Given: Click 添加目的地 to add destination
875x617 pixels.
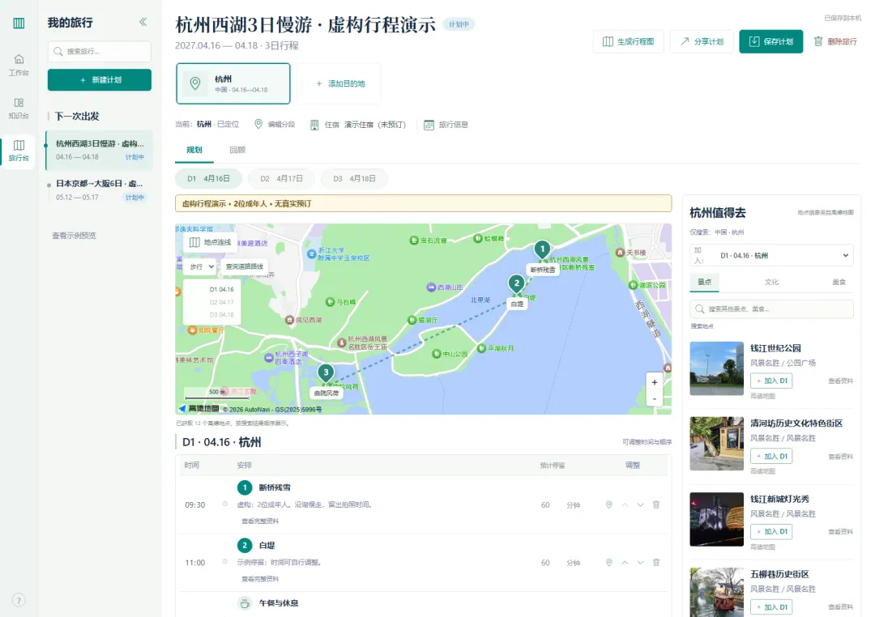Looking at the screenshot, I should 339,83.
